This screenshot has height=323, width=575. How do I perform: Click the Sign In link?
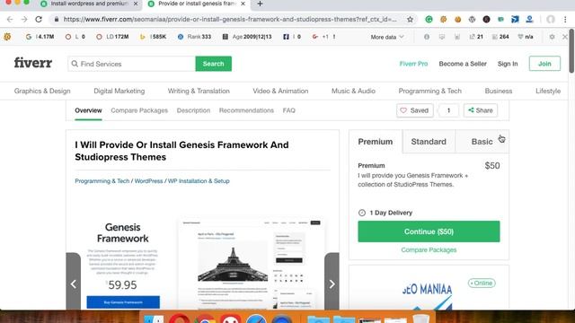[x=508, y=64]
